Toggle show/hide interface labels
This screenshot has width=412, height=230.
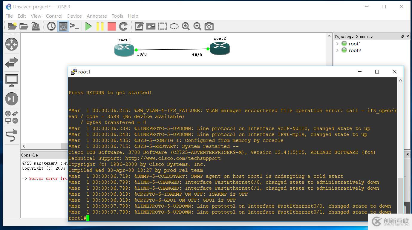pos(63,26)
